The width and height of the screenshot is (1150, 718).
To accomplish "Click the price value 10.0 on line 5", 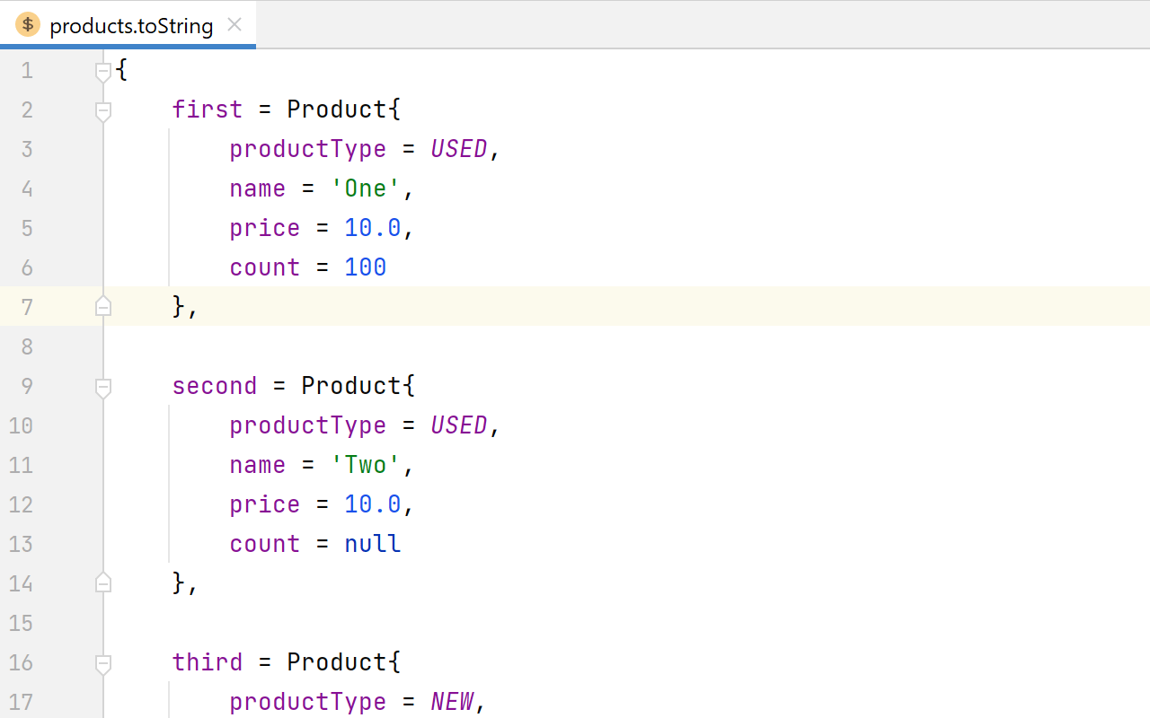I will pos(372,227).
